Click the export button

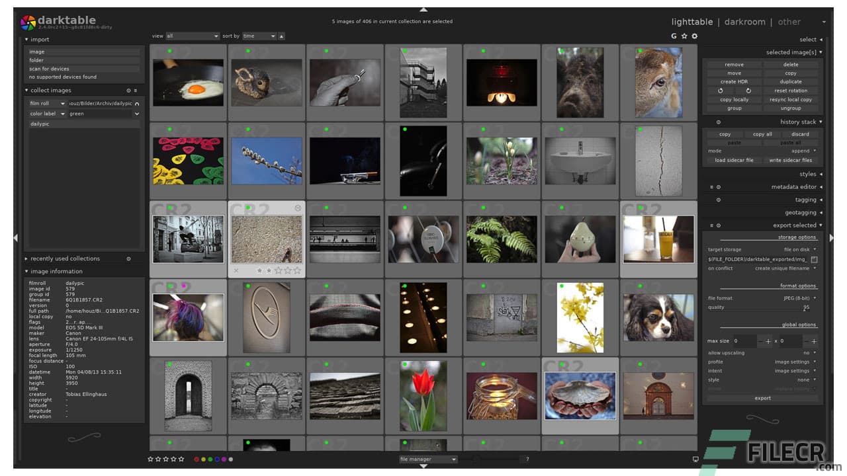pyautogui.click(x=762, y=398)
